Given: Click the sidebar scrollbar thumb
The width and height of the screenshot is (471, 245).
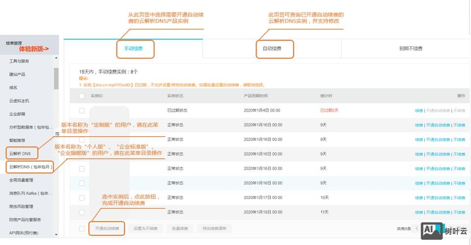Looking at the screenshot, I should 56,78.
